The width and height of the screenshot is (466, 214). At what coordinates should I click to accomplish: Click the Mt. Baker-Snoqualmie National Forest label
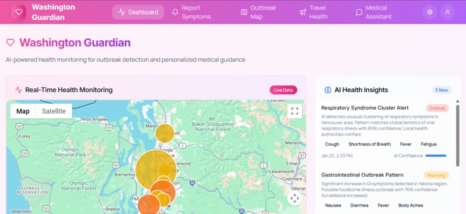(213, 124)
